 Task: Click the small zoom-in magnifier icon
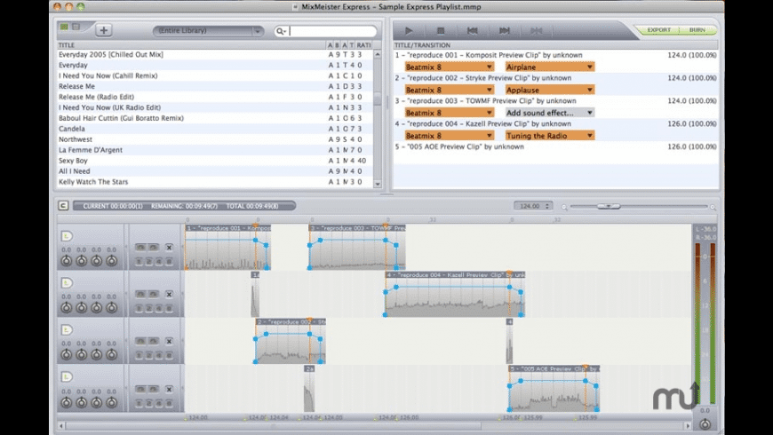[x=713, y=208]
